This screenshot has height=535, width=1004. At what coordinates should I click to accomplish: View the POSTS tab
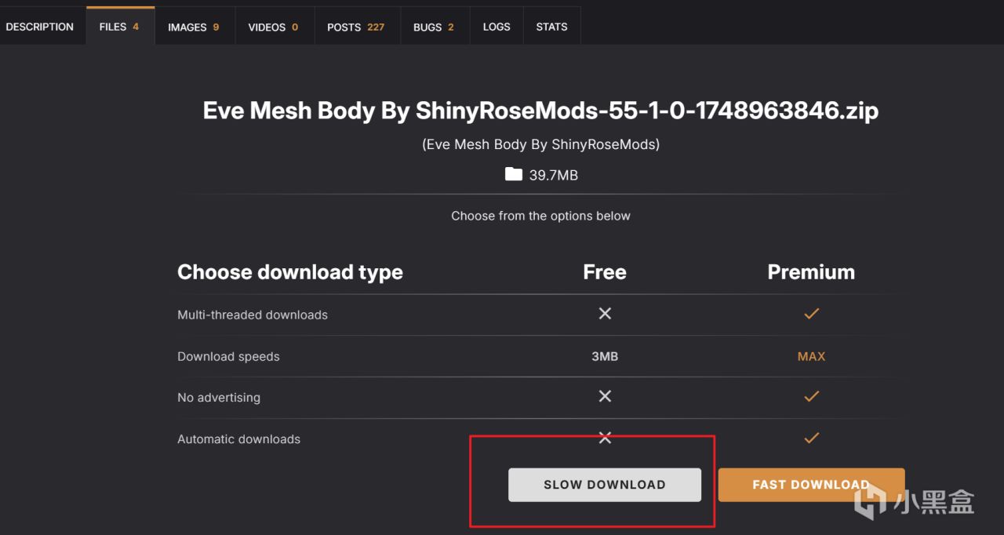click(355, 27)
